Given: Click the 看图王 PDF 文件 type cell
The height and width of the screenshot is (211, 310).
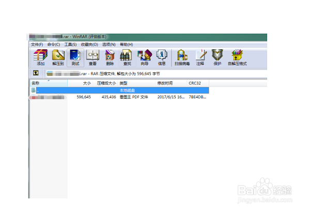Looking at the screenshot, I should pyautogui.click(x=134, y=97).
